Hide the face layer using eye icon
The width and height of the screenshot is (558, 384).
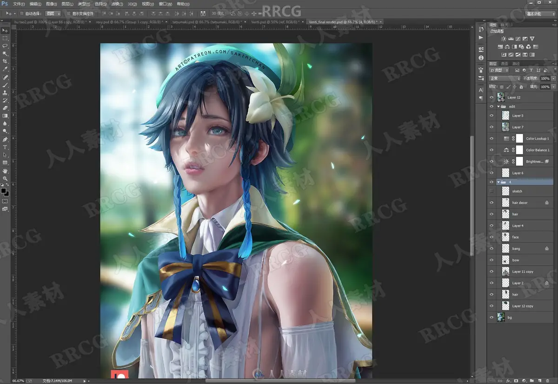click(492, 237)
